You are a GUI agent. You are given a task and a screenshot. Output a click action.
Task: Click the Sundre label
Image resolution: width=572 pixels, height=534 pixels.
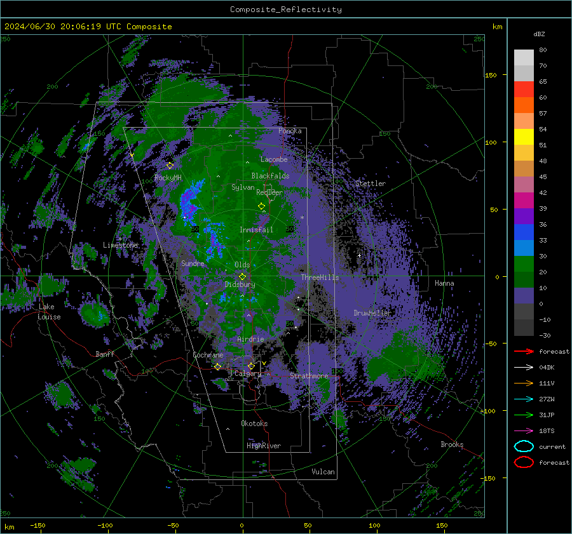[193, 263]
